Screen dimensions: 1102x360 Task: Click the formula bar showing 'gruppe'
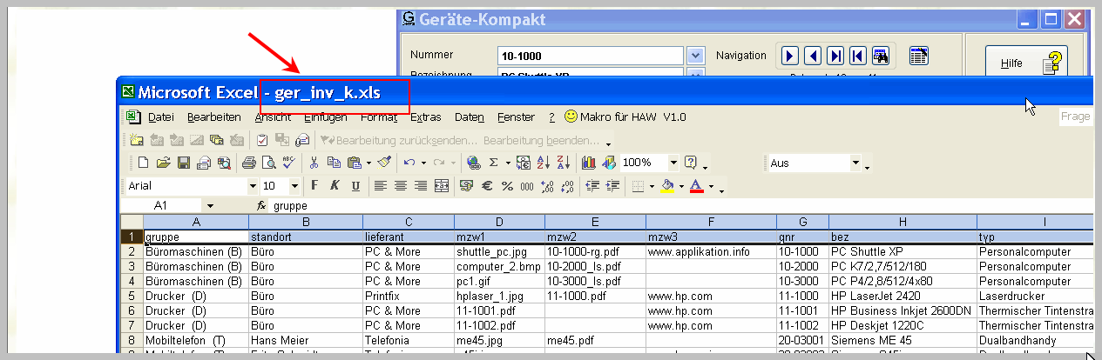(x=679, y=205)
